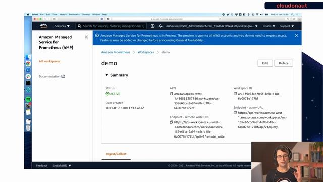Click Safari back navigation arrow
The image size is (323, 182).
(45, 19)
